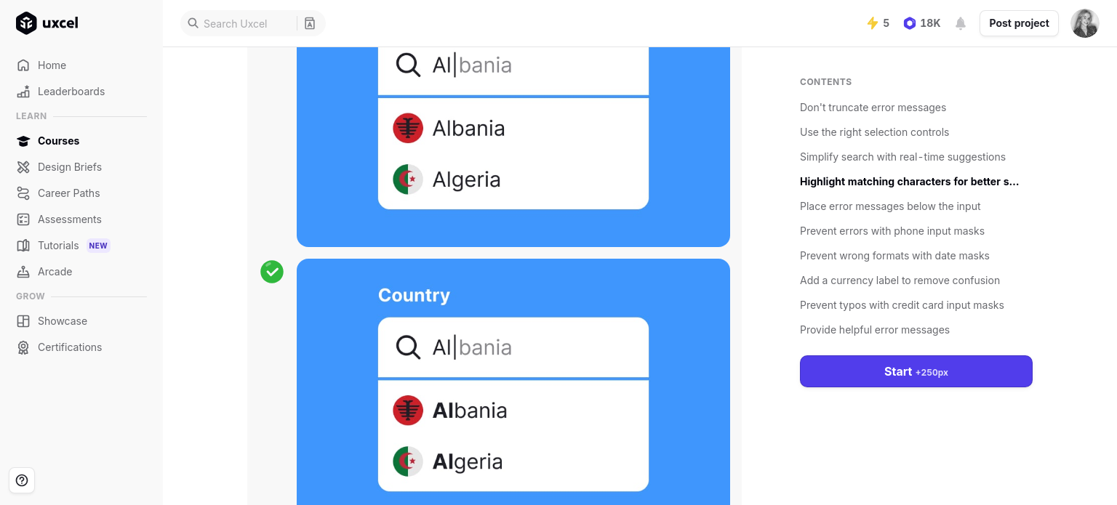Open the Arcade page
Viewport: 1117px width, 505px height.
click(x=55, y=272)
